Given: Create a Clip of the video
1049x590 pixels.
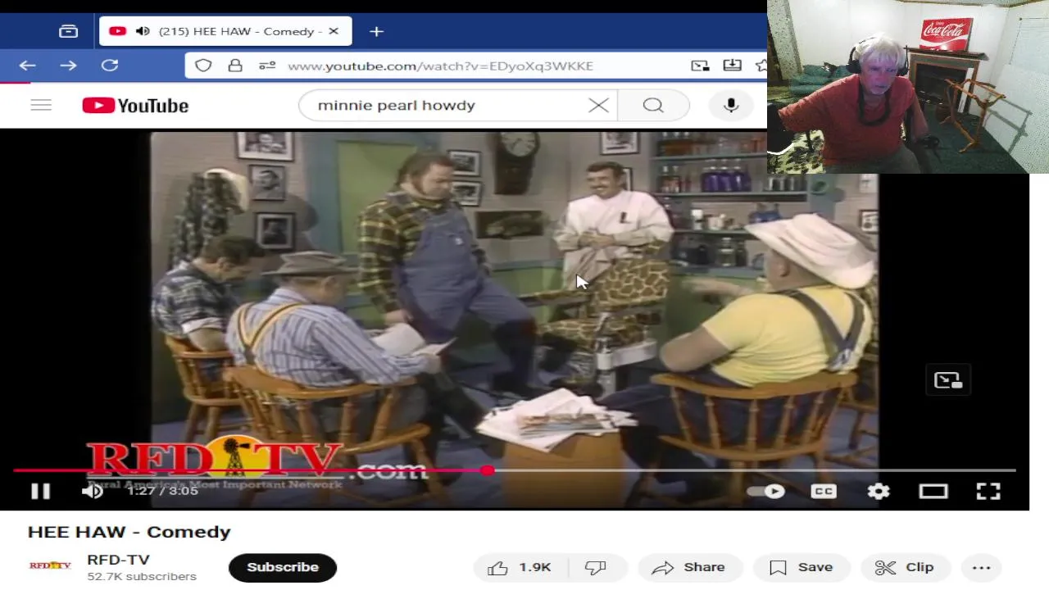Looking at the screenshot, I should pos(905,567).
